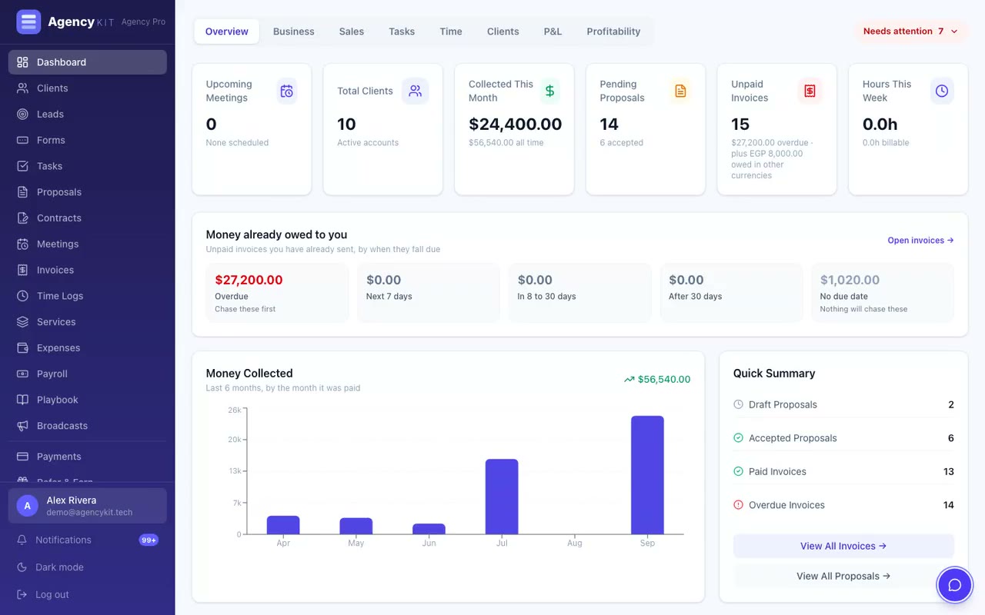Viewport: 985px width, 615px height.
Task: Open the Forms sidebar item
Action: click(x=88, y=140)
